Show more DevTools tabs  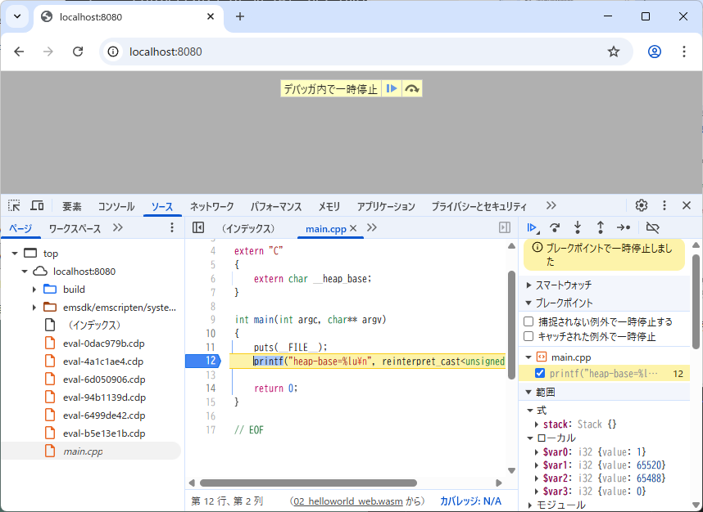pyautogui.click(x=551, y=205)
